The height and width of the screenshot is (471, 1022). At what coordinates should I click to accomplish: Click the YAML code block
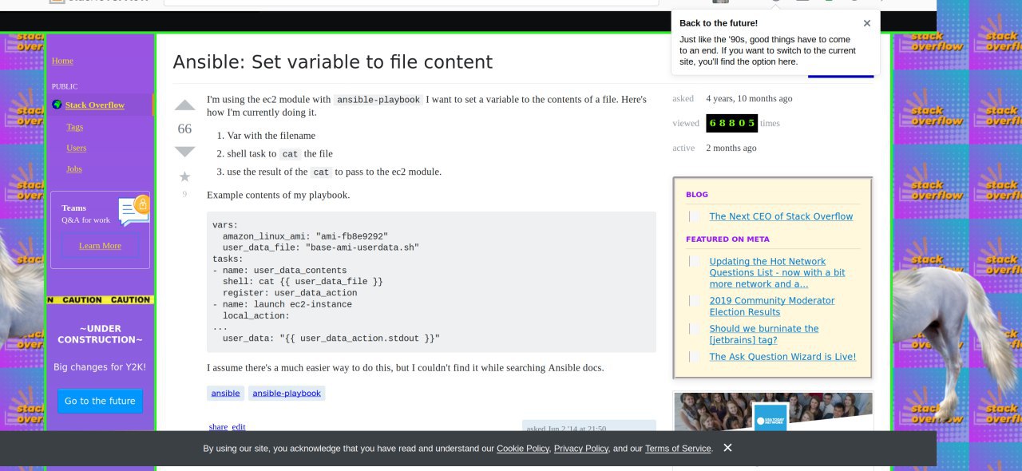[431, 282]
